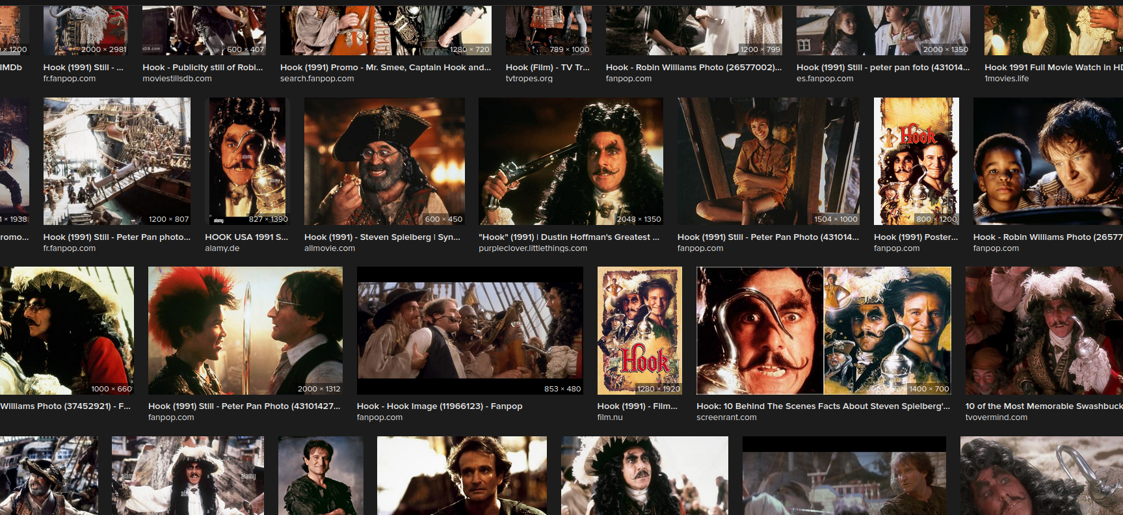The width and height of the screenshot is (1123, 515).
Task: Open the Dustin Hoffman pistol thumbnail 2048 × 1350
Action: (571, 161)
